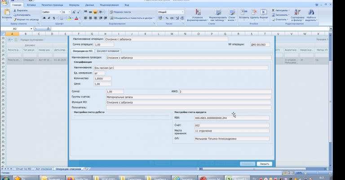Viewport: 345px width, 180px height.
Task: Open the font size 11 dropdown
Action: (x=69, y=12)
